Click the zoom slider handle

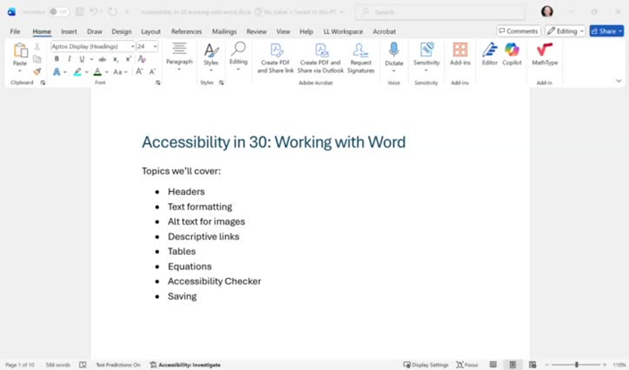pyautogui.click(x=576, y=365)
